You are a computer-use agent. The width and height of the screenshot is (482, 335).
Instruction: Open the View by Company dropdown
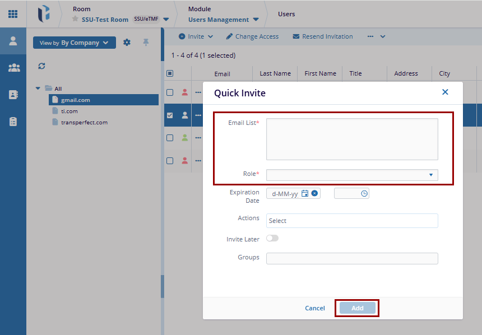pyautogui.click(x=74, y=43)
